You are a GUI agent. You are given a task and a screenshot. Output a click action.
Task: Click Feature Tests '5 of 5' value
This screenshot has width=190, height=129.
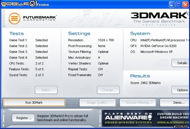tap(39, 69)
